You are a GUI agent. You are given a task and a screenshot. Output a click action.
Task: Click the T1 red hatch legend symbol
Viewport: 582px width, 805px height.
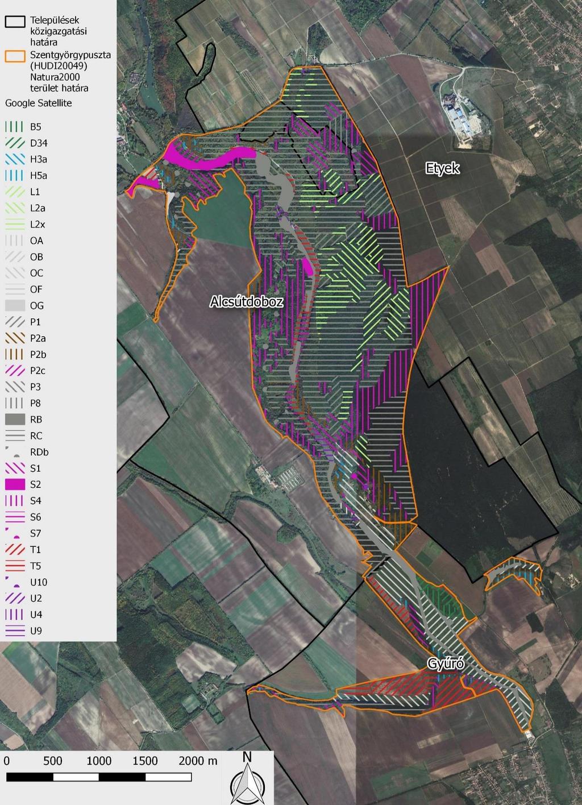click(x=15, y=550)
